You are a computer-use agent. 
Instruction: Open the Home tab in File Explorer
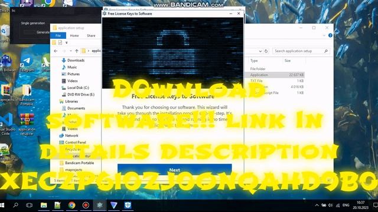pyautogui.click(x=74, y=35)
